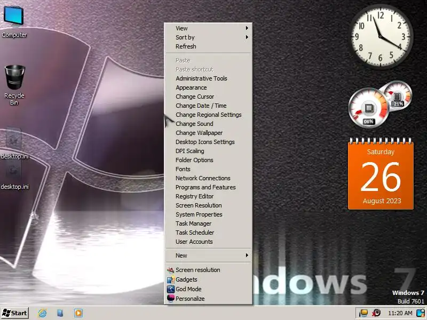
Task: Launch Registry Editor from the menu
Action: point(209,196)
